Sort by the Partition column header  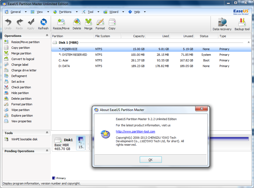click(73, 36)
